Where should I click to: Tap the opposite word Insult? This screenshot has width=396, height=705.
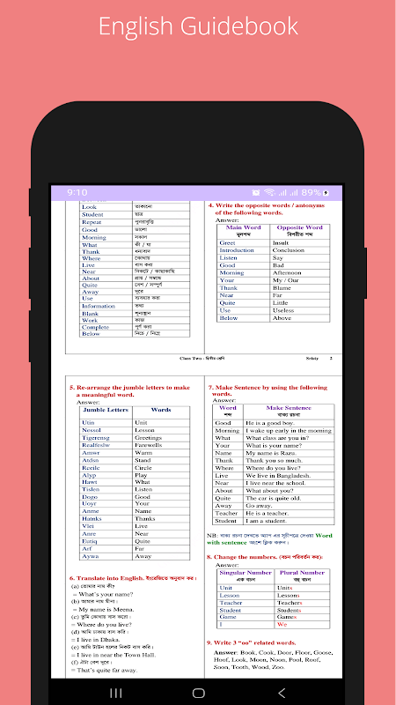coord(280,243)
